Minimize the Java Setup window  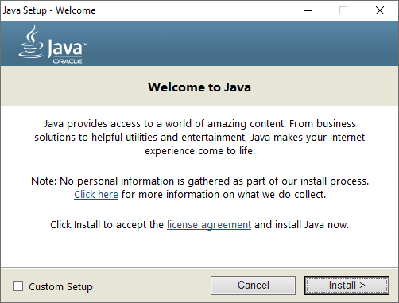pyautogui.click(x=308, y=10)
